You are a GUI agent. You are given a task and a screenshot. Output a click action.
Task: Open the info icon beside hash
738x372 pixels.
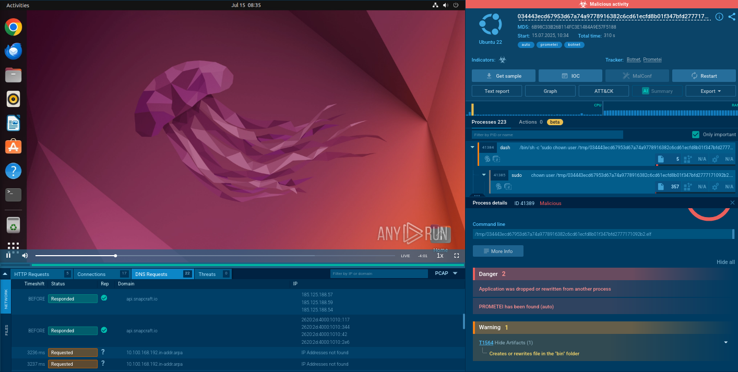coord(719,17)
